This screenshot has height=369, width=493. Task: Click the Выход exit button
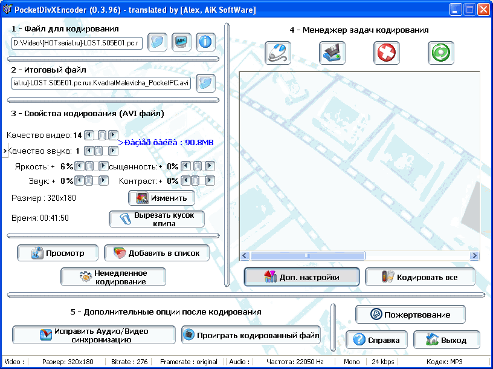446,340
